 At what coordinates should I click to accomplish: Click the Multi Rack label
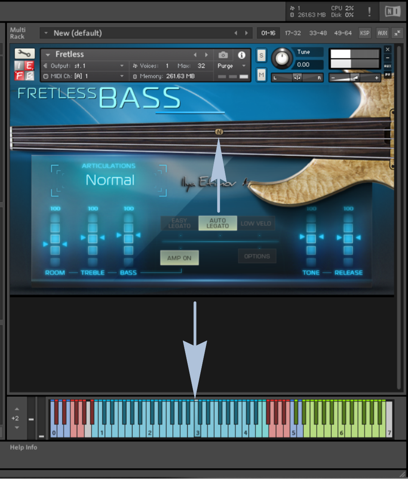(x=17, y=33)
